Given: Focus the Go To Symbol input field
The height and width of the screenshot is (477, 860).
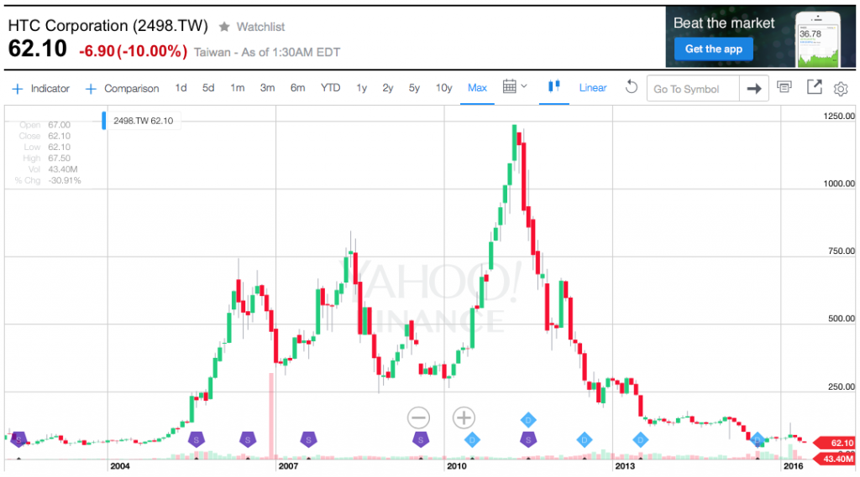Looking at the screenshot, I should (x=693, y=89).
